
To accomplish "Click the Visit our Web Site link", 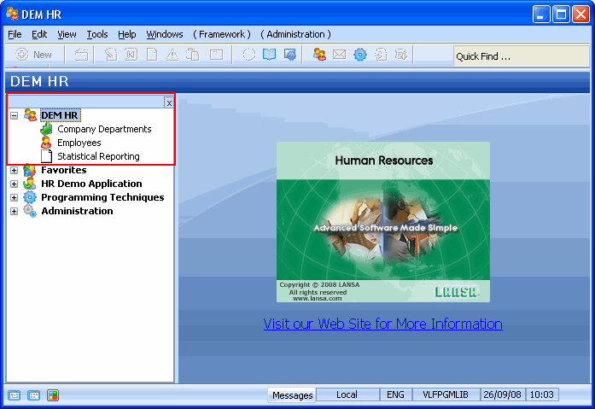I will click(383, 324).
